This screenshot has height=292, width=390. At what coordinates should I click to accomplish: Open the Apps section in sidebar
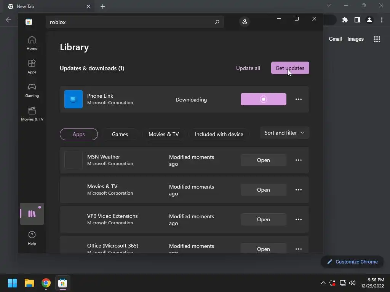32,67
